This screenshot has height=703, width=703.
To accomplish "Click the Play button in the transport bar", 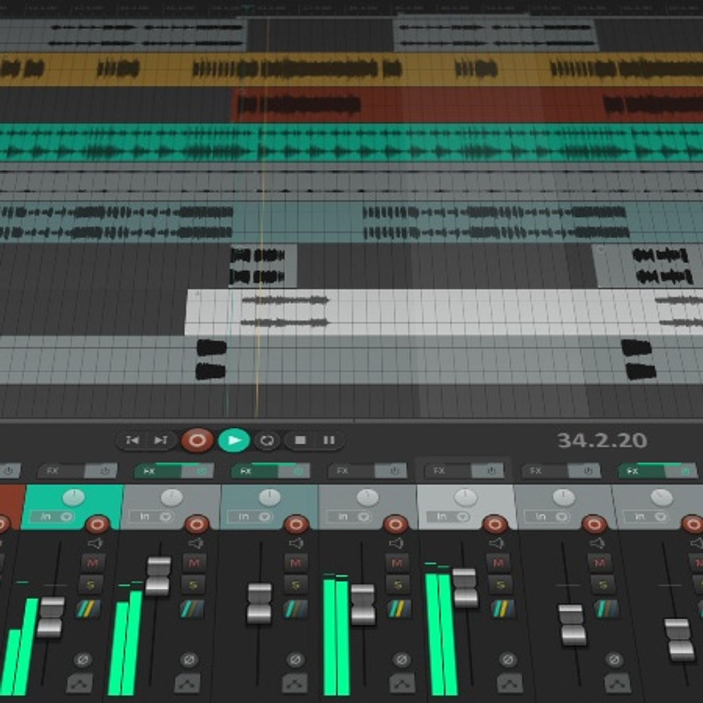I will 234,440.
